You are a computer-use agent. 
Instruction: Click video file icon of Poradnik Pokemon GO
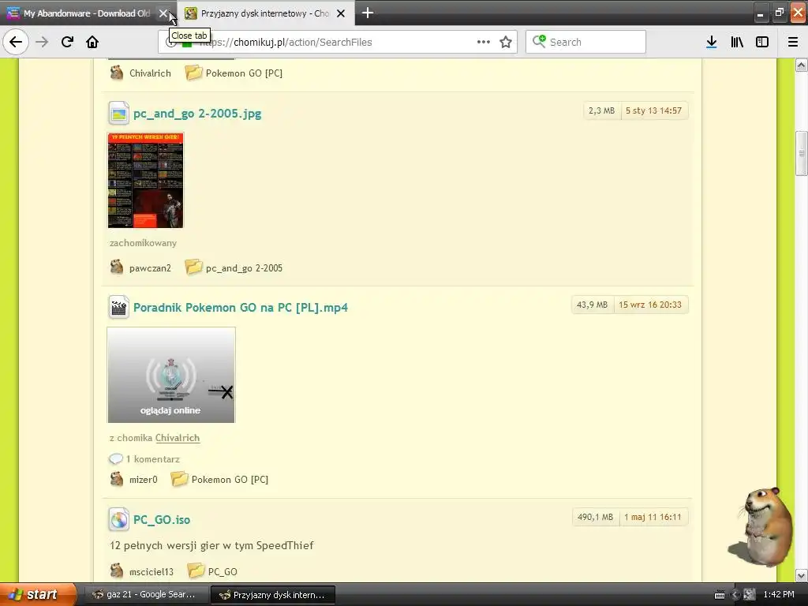tap(118, 308)
